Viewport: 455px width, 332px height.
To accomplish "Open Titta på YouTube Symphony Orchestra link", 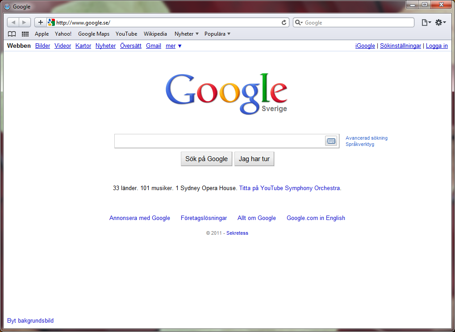I will tap(290, 188).
